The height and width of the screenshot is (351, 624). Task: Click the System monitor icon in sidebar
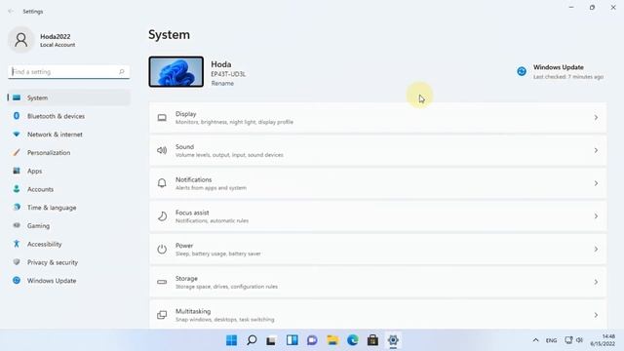17,97
